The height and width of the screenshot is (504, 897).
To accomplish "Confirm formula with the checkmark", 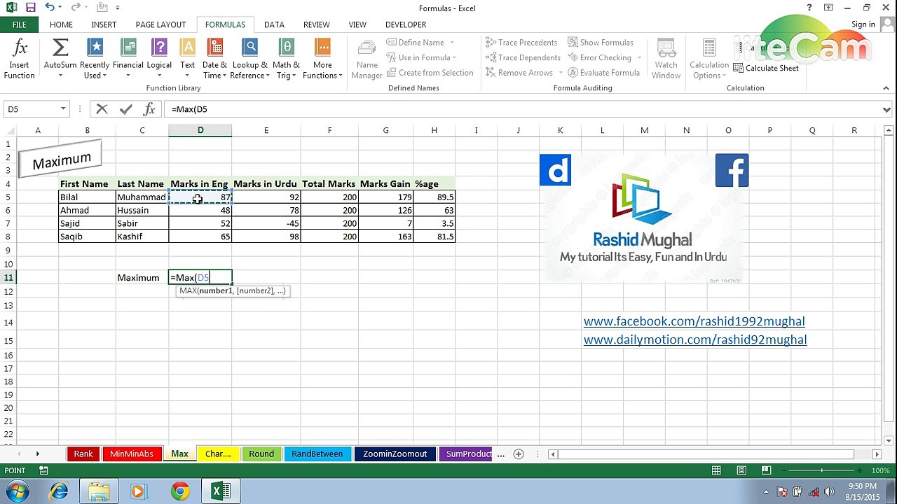I will coord(125,109).
